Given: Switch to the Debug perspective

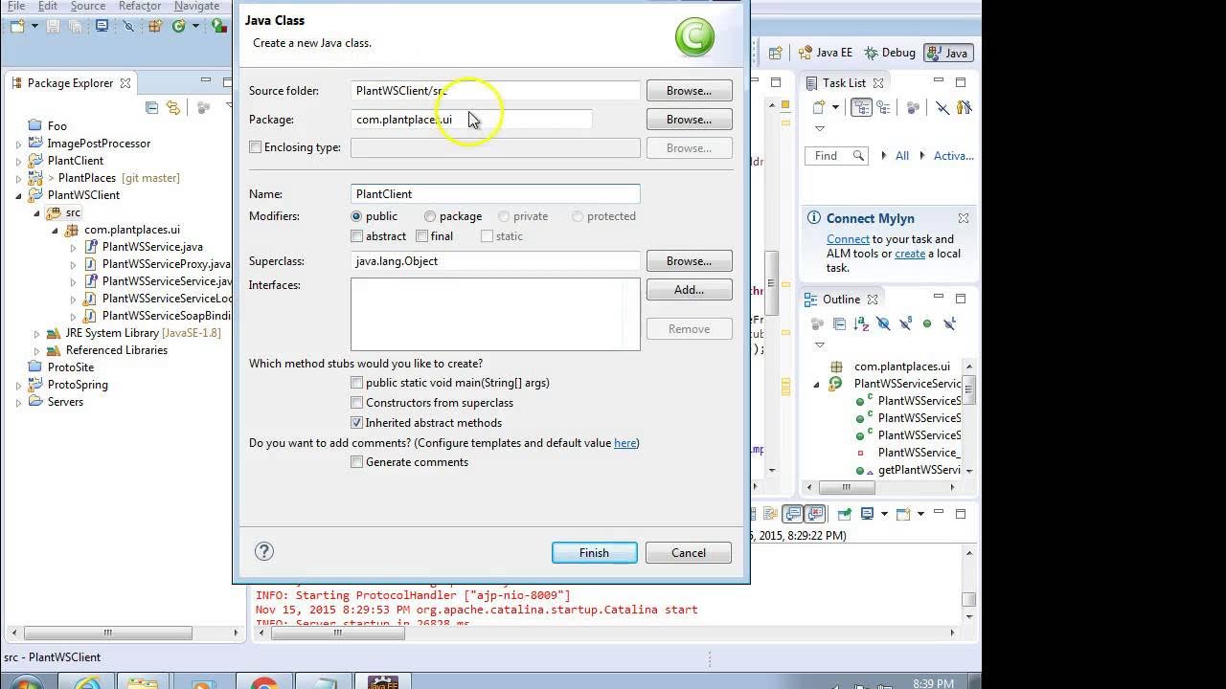Looking at the screenshot, I should 889,53.
